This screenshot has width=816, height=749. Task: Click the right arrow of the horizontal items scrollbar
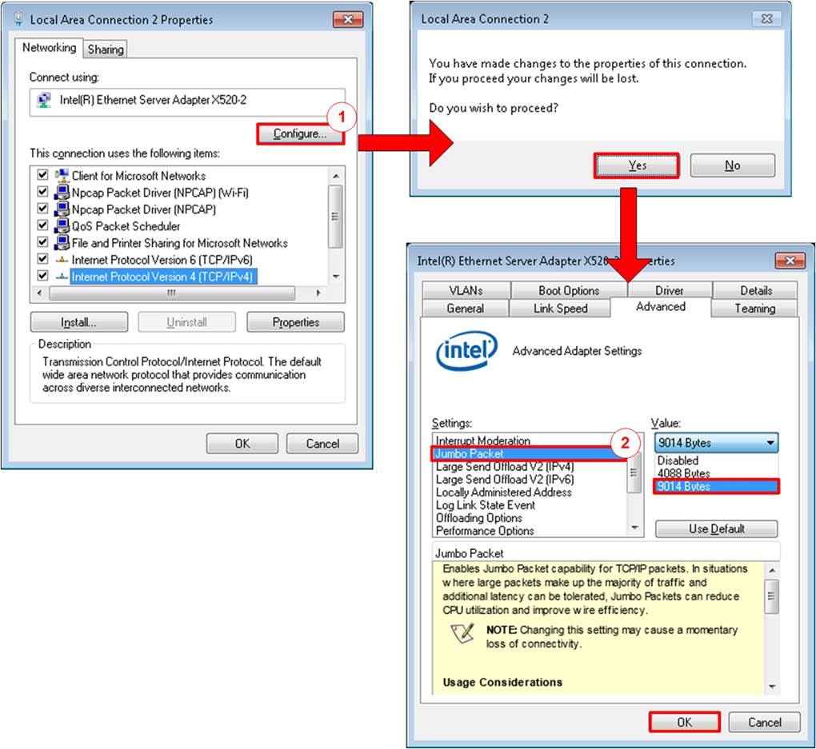pyautogui.click(x=318, y=293)
